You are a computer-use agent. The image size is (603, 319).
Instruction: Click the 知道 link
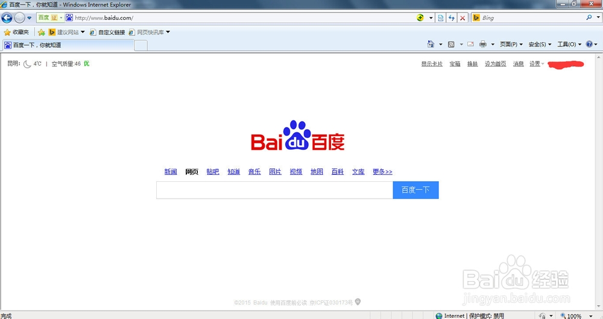coord(234,172)
